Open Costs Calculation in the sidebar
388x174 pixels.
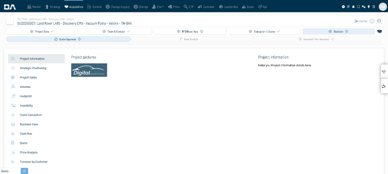coord(36,115)
